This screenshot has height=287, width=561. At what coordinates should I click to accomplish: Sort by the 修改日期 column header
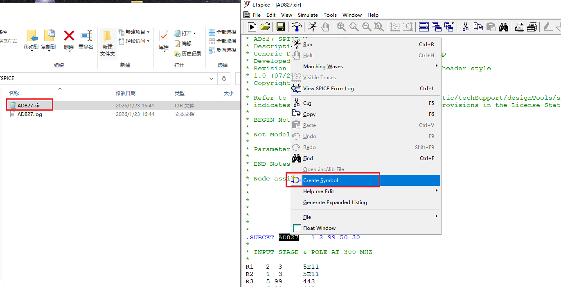coord(142,93)
